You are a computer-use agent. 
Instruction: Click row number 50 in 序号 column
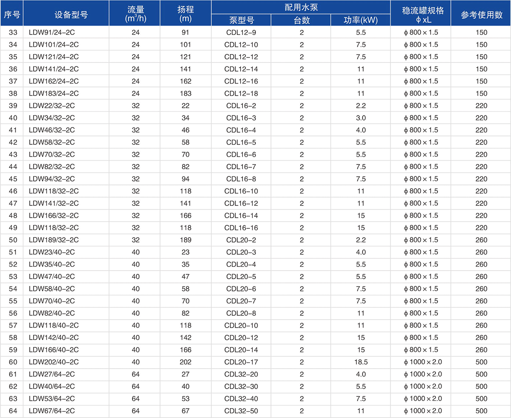click(x=13, y=240)
